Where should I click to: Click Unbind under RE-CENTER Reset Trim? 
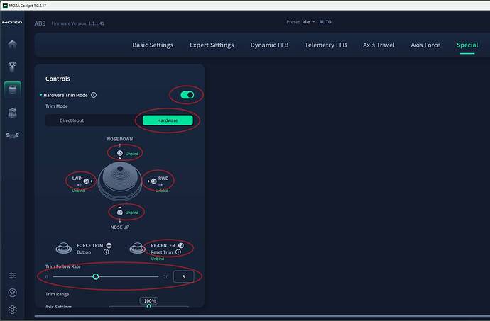click(x=158, y=259)
